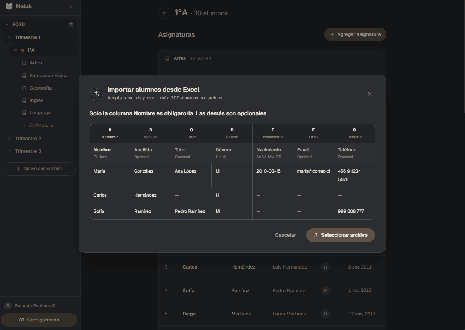Click Rolando Pacheco O. user profile

31,306
